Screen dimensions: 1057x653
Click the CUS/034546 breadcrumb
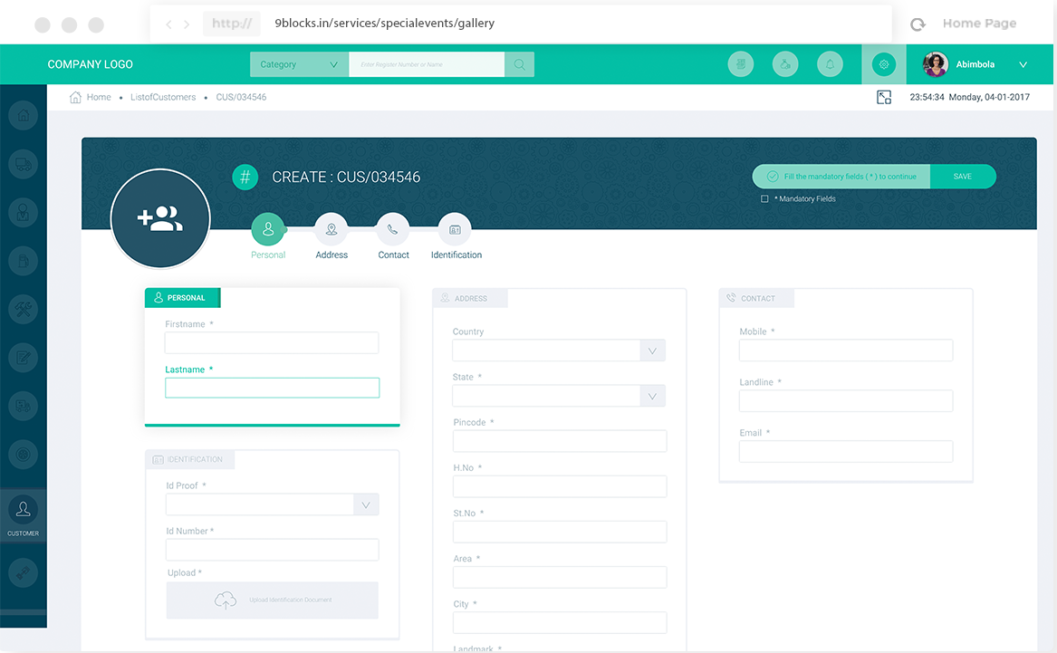pyautogui.click(x=241, y=97)
